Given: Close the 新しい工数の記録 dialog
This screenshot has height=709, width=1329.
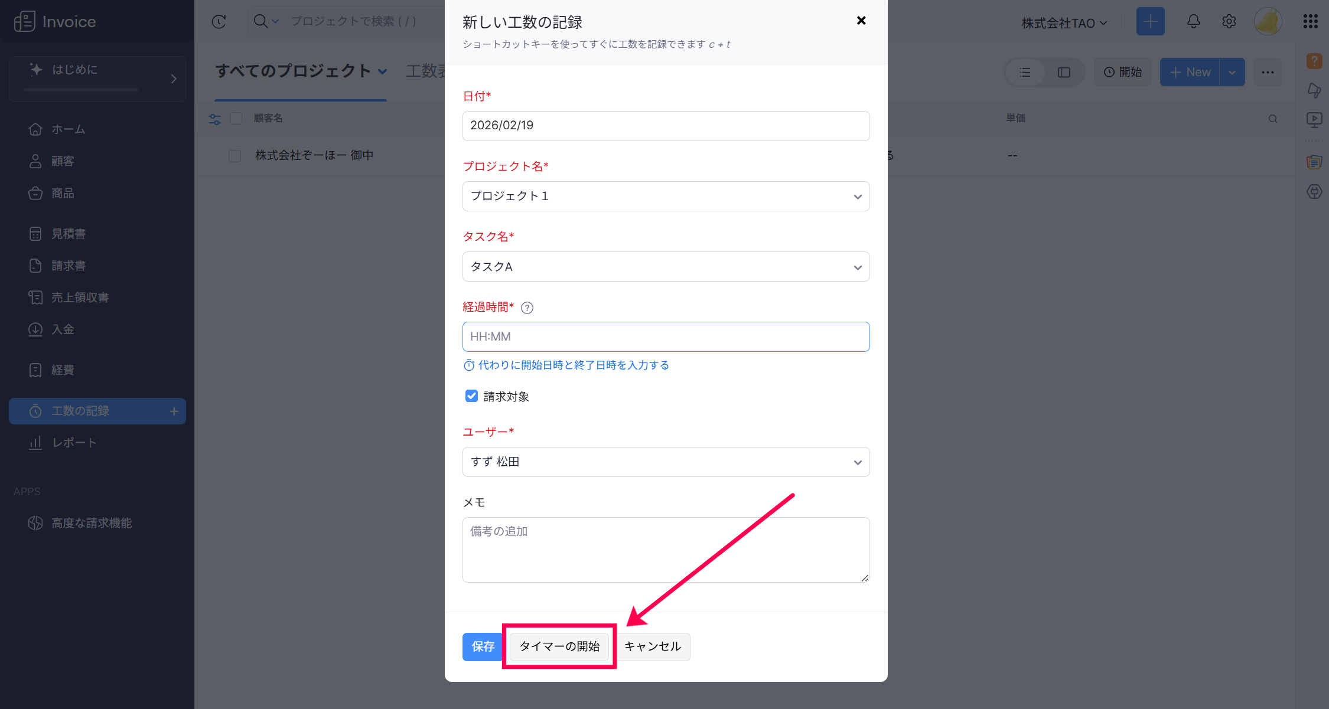Looking at the screenshot, I should (x=861, y=21).
